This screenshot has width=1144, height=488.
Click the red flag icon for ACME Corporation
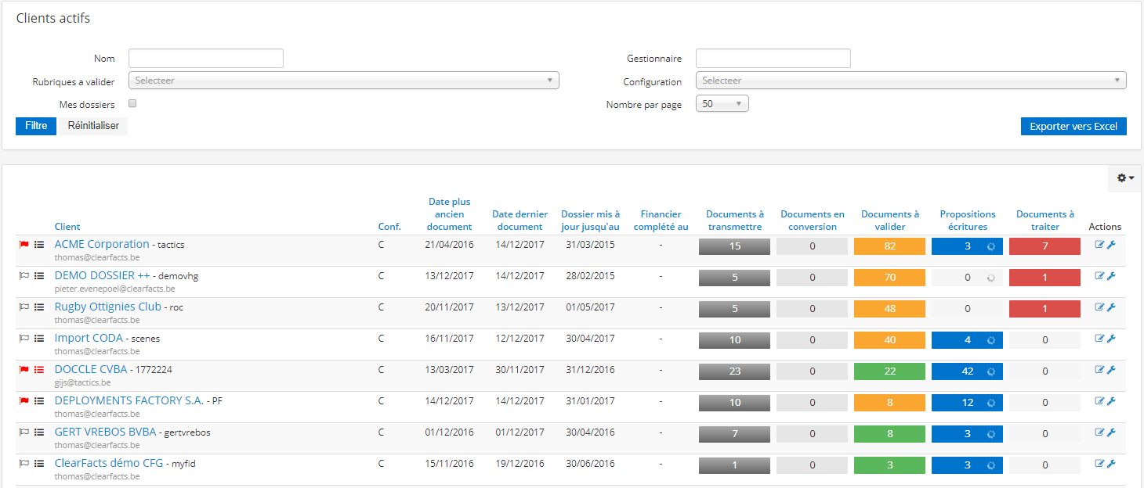pyautogui.click(x=24, y=245)
